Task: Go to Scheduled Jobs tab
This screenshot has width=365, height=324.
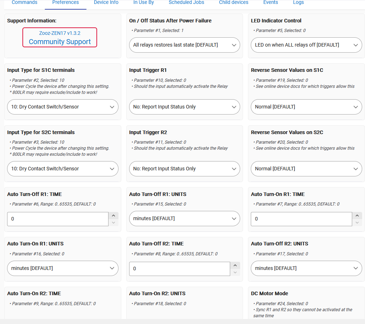Action: tap(186, 2)
